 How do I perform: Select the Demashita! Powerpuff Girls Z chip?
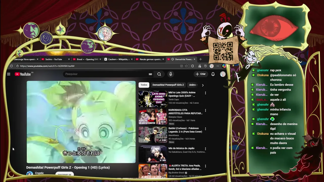coord(168,85)
